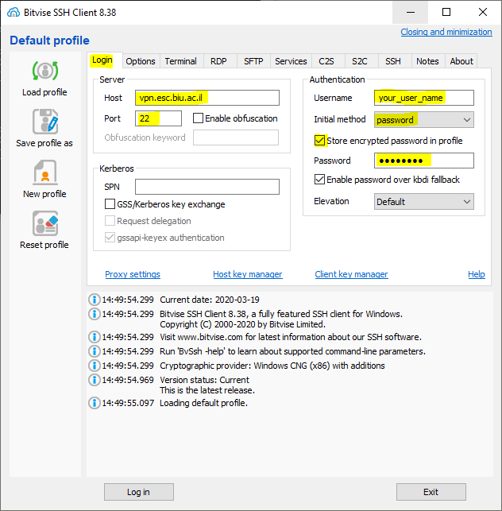The width and height of the screenshot is (502, 511).
Task: Select the S2C tab
Action: (360, 61)
